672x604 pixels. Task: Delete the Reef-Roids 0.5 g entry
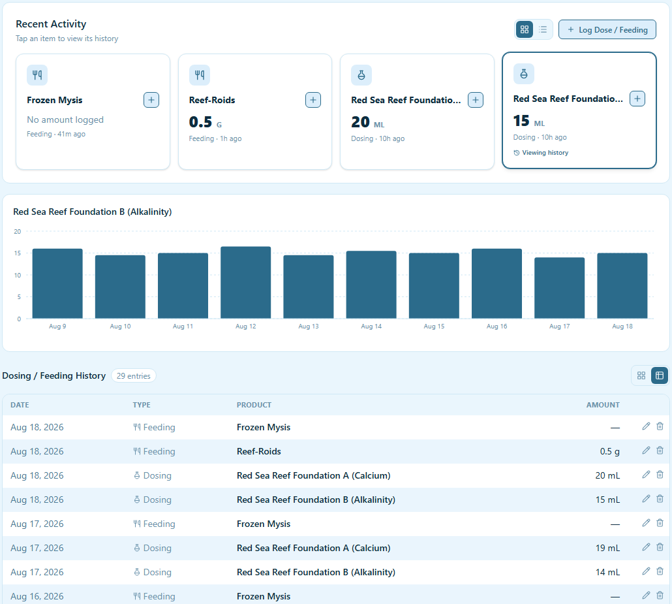(660, 451)
